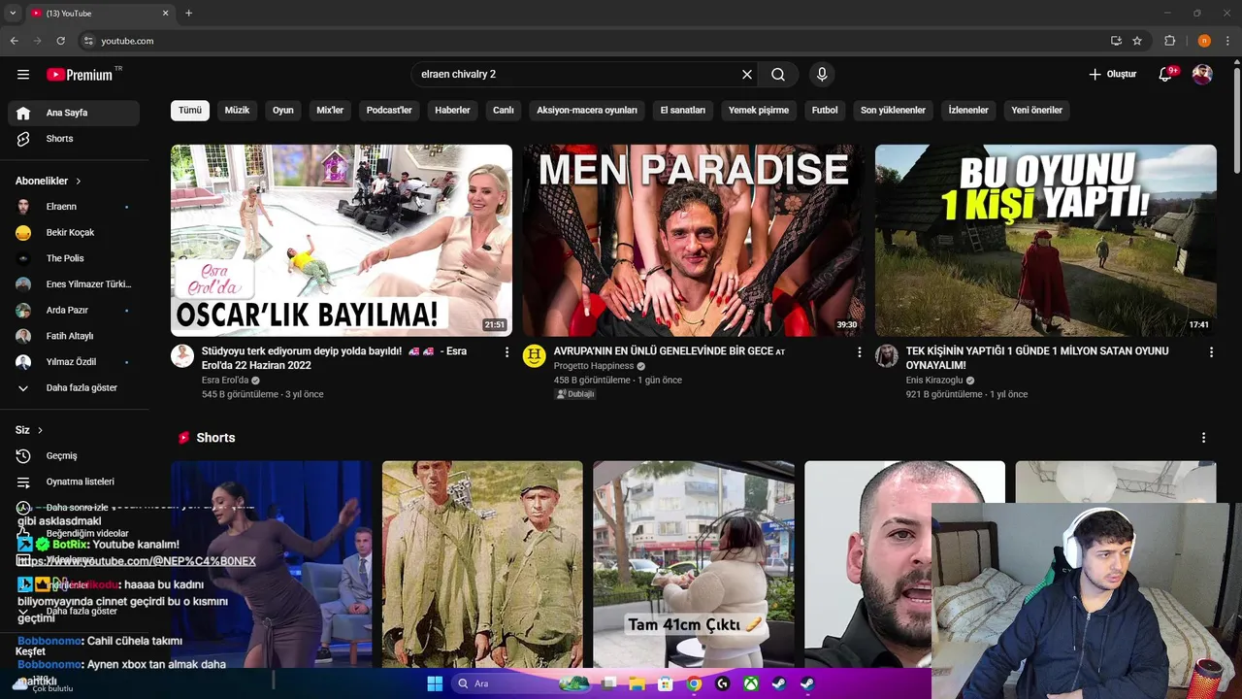
Task: Open the YouTube account avatar menu
Action: tap(1202, 75)
